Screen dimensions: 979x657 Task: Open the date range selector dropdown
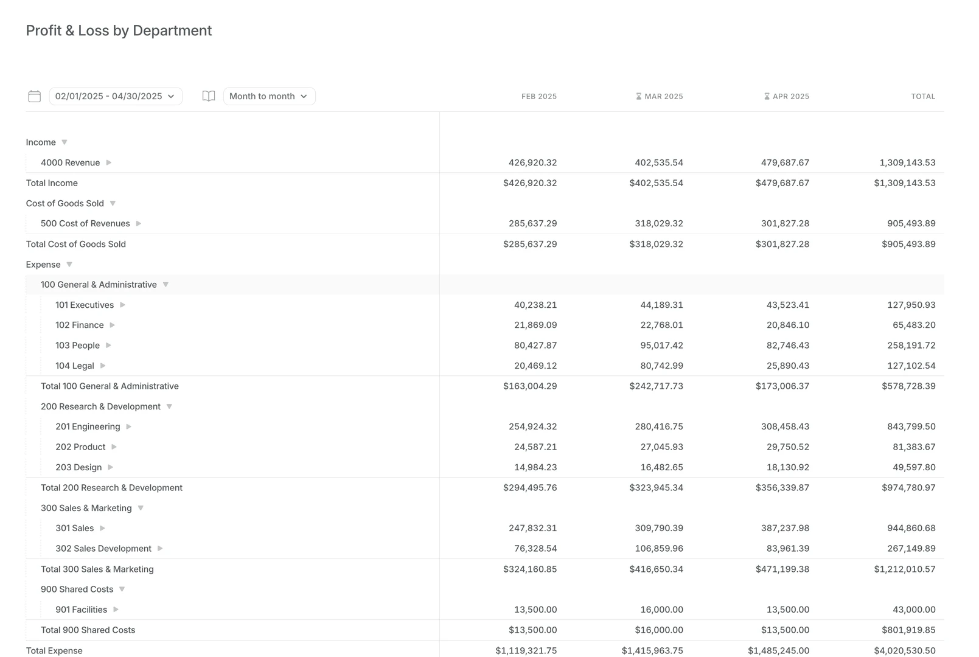pyautogui.click(x=115, y=96)
